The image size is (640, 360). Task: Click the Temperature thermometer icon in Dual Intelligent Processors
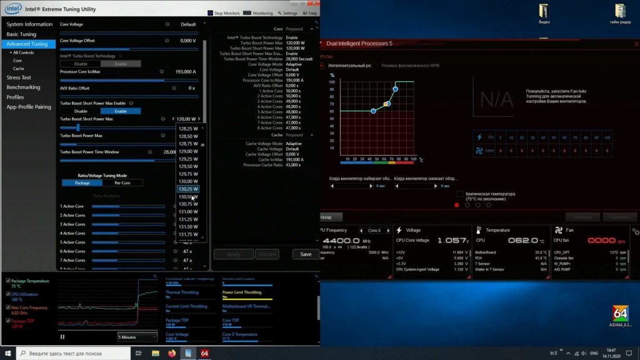(x=479, y=230)
